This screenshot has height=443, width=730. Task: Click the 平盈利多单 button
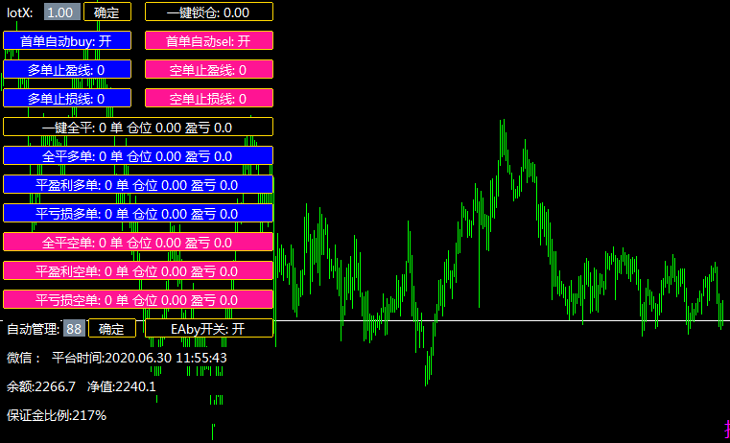pos(138,184)
